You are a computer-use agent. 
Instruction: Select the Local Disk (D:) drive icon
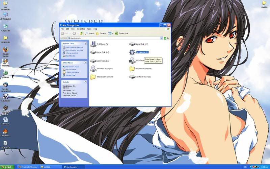tap(93, 52)
